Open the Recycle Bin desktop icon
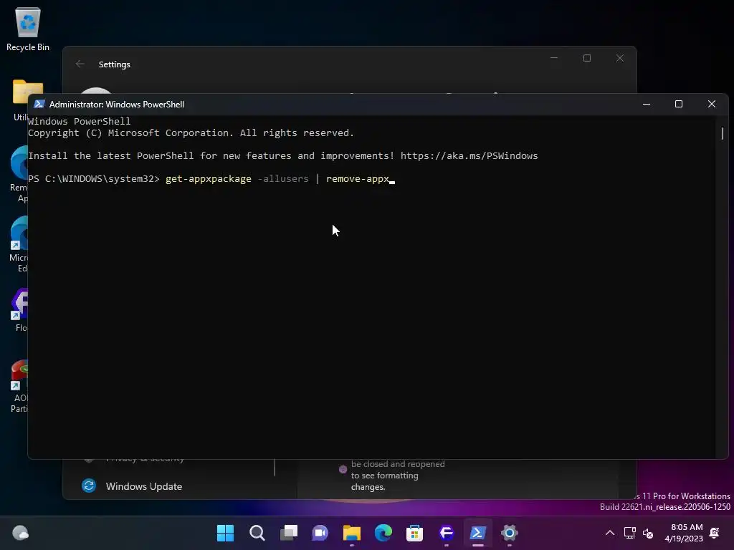Screen dimensions: 734x550 [28, 29]
